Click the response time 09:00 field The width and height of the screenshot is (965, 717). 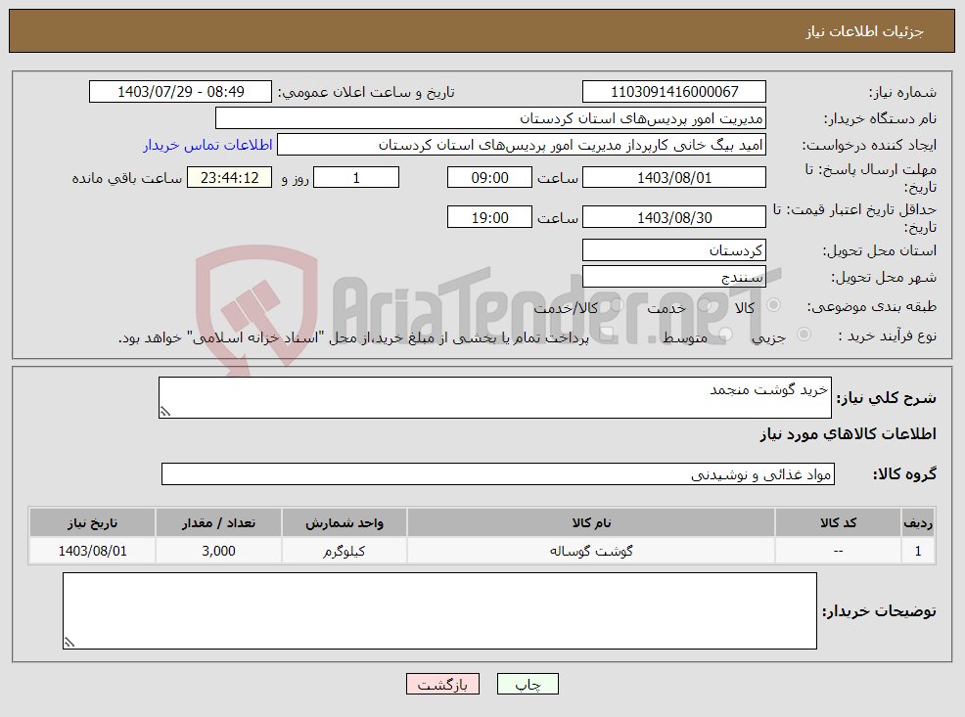pyautogui.click(x=489, y=178)
